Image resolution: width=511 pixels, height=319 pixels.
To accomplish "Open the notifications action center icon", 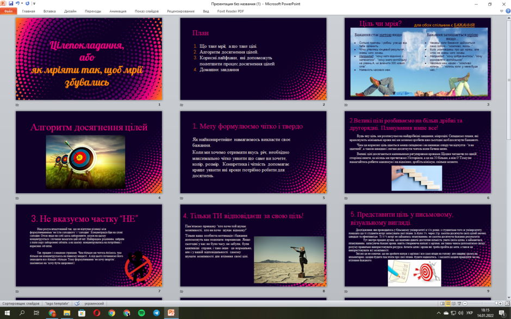I will pyautogui.click(x=502, y=313).
